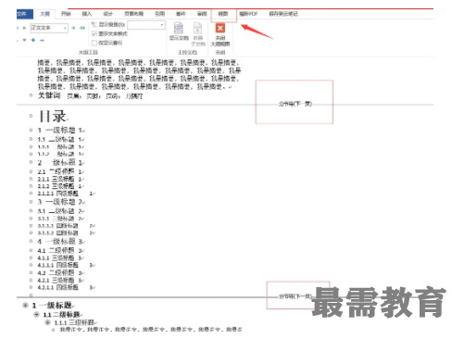Click the 目录 heading text

click(x=53, y=117)
